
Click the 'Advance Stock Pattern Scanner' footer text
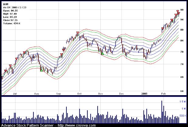(27, 125)
